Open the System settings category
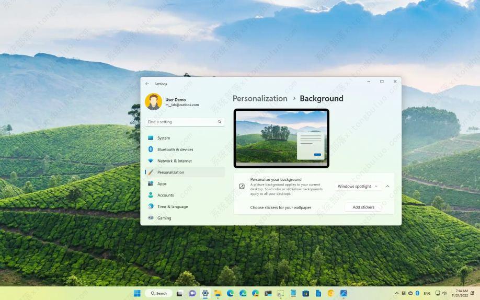 click(163, 138)
